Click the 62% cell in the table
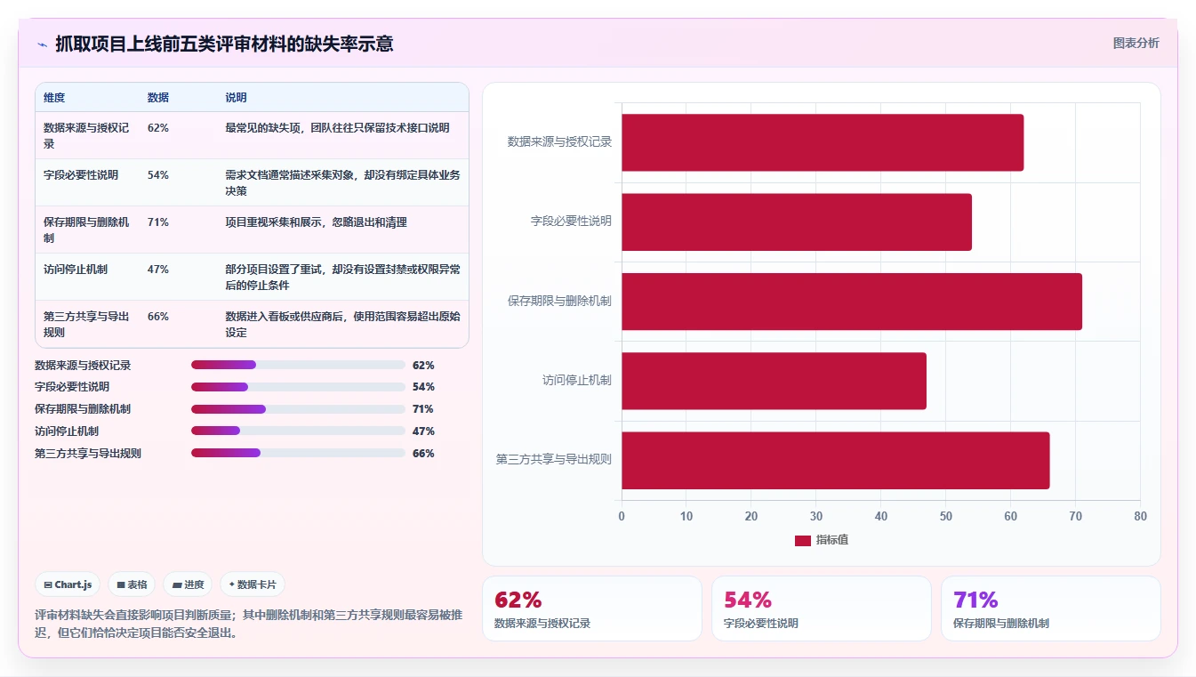The image size is (1196, 677). coord(158,128)
